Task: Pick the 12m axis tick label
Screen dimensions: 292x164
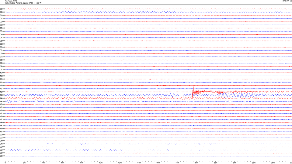Action: point(120,163)
